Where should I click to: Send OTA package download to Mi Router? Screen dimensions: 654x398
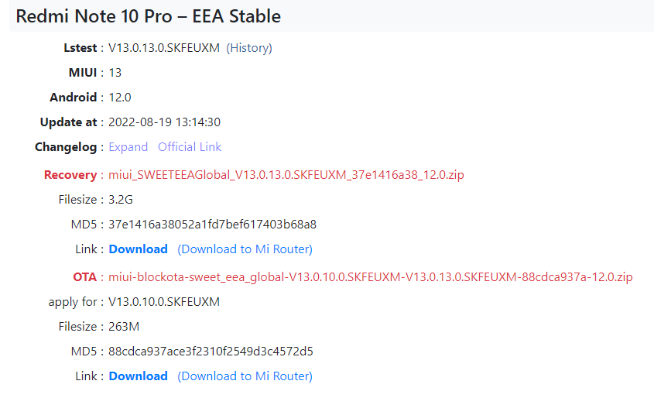click(x=245, y=376)
